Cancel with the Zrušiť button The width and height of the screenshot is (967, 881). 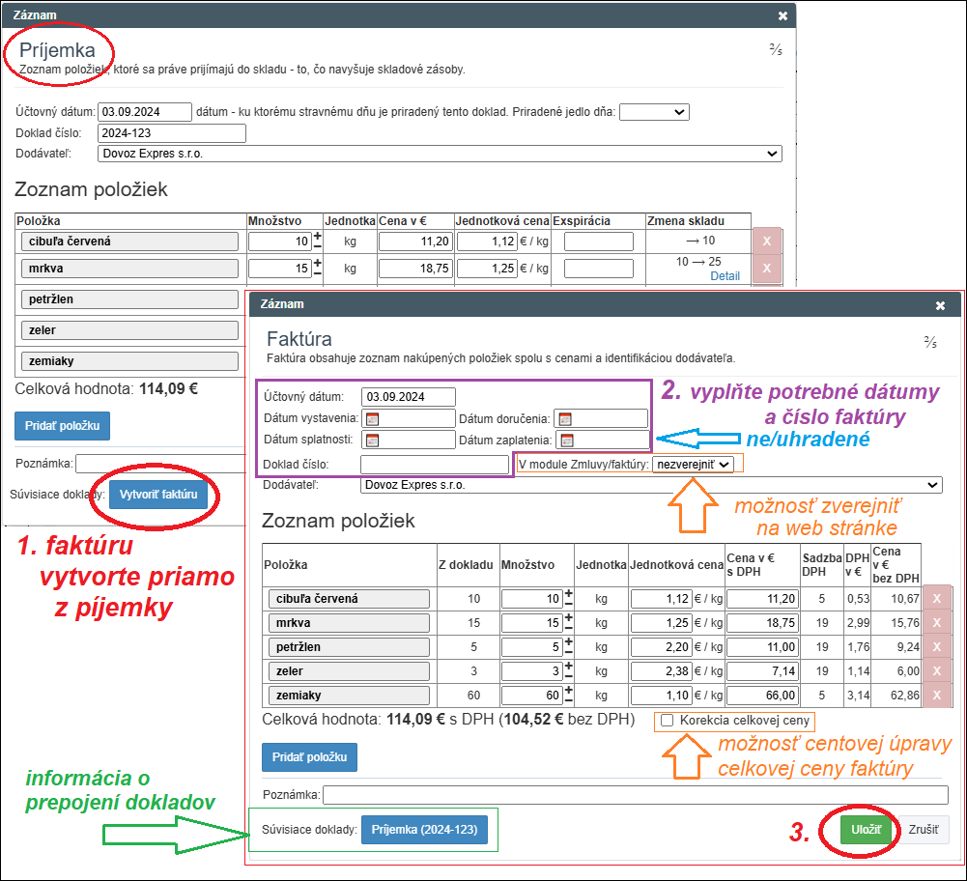pyautogui.click(x=924, y=830)
